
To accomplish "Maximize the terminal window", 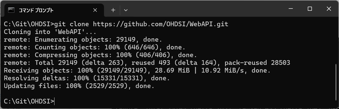I will point(310,9).
